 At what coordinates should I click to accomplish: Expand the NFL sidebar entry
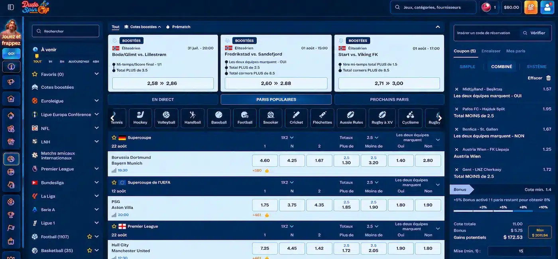pyautogui.click(x=96, y=128)
